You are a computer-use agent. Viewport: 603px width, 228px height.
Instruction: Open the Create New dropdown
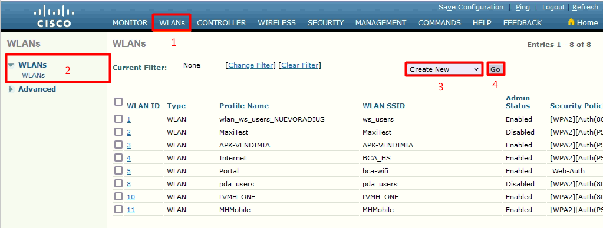pyautogui.click(x=444, y=69)
